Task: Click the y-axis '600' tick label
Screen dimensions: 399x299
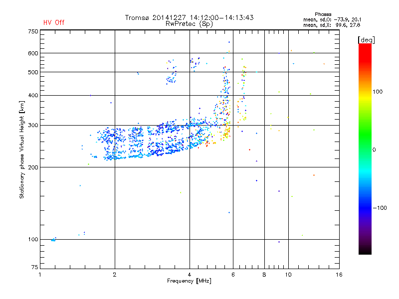Action: point(33,53)
